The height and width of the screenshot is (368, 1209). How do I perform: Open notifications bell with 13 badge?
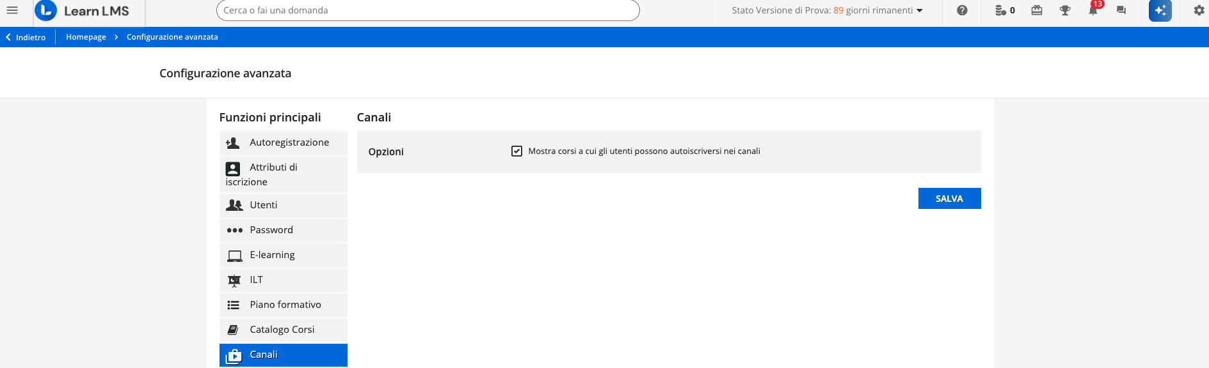(1094, 9)
